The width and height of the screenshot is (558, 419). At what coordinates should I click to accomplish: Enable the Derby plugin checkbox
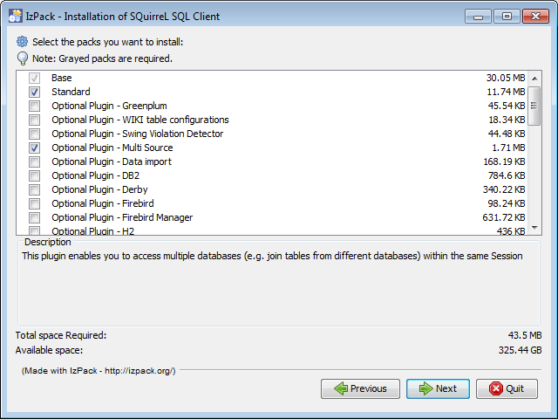[x=34, y=189]
